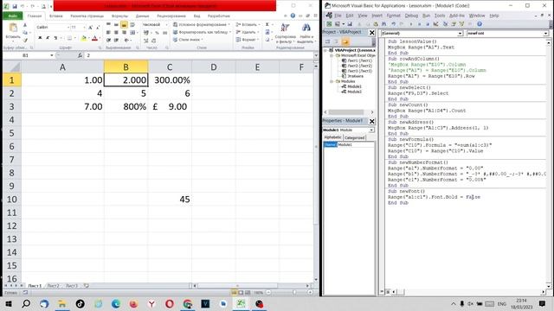Switch to the Формулы ribbon tab
The height and width of the screenshot is (311, 554).
click(119, 16)
